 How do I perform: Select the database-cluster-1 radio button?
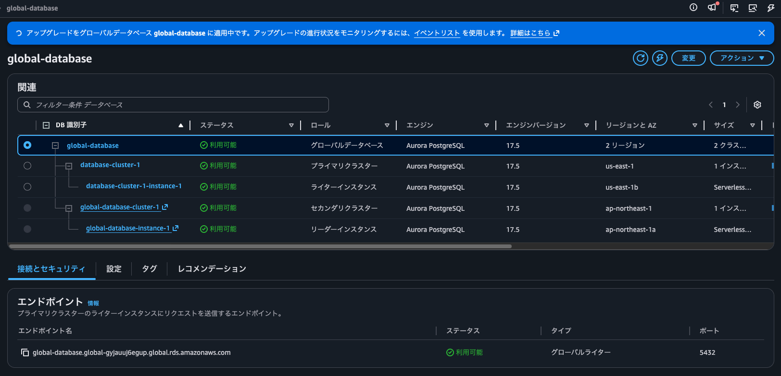(27, 166)
